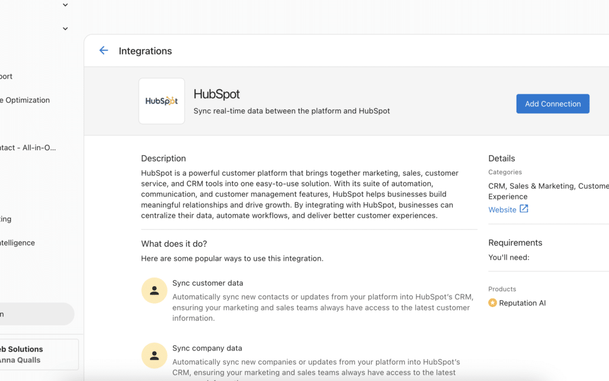Click the Description section heading
This screenshot has height=381, width=609.
click(x=164, y=158)
